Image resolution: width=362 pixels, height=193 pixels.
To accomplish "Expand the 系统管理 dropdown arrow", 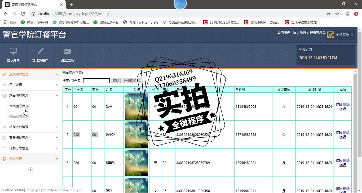I will [57, 159].
